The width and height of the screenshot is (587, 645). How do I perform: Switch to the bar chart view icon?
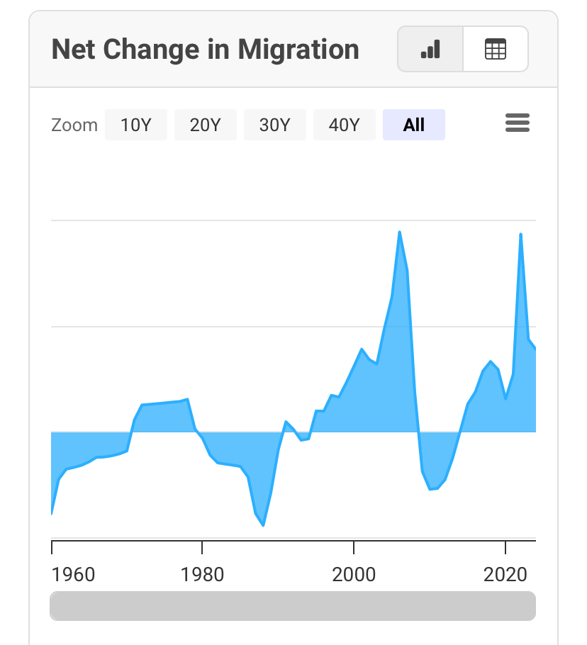430,49
